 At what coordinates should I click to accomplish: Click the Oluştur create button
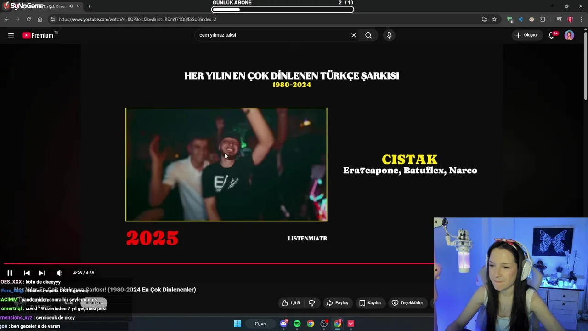(526, 35)
